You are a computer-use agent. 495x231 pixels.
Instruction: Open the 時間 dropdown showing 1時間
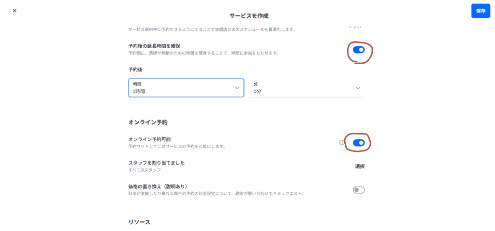click(x=186, y=88)
